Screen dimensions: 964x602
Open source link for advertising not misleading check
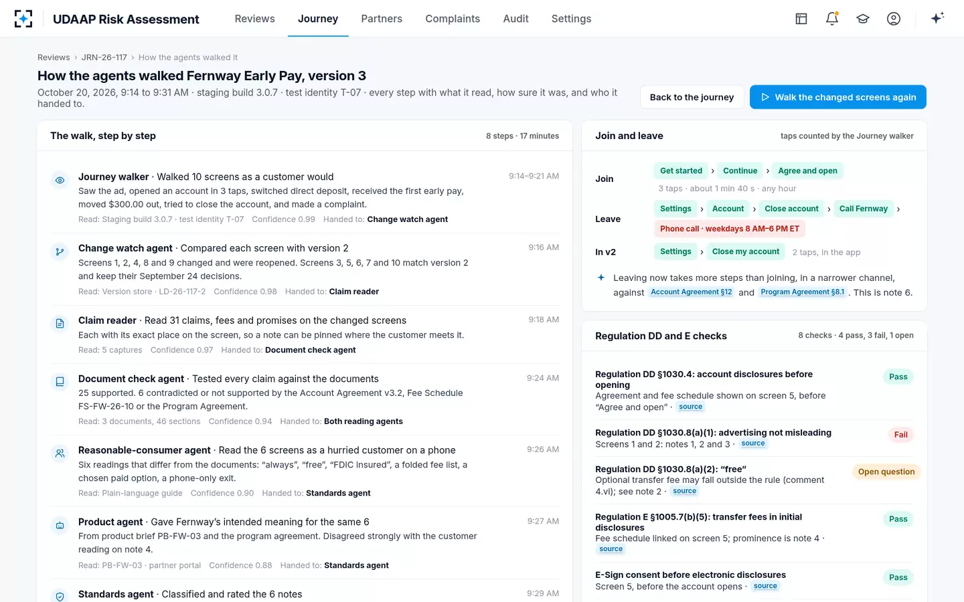[x=753, y=443]
